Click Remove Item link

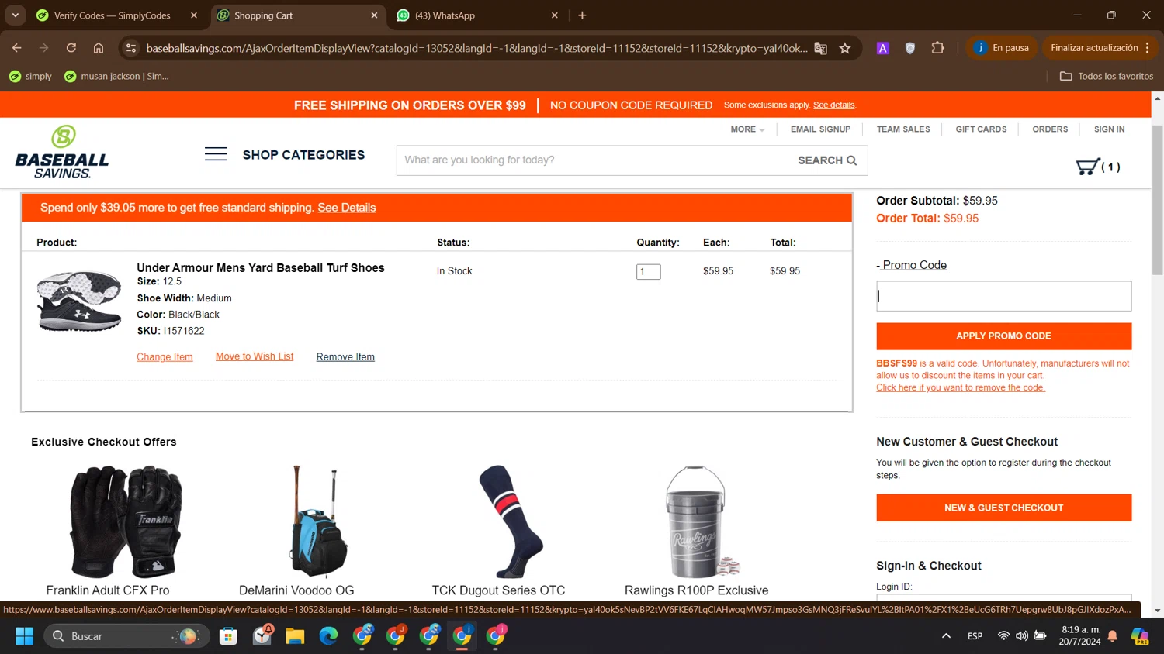345,357
